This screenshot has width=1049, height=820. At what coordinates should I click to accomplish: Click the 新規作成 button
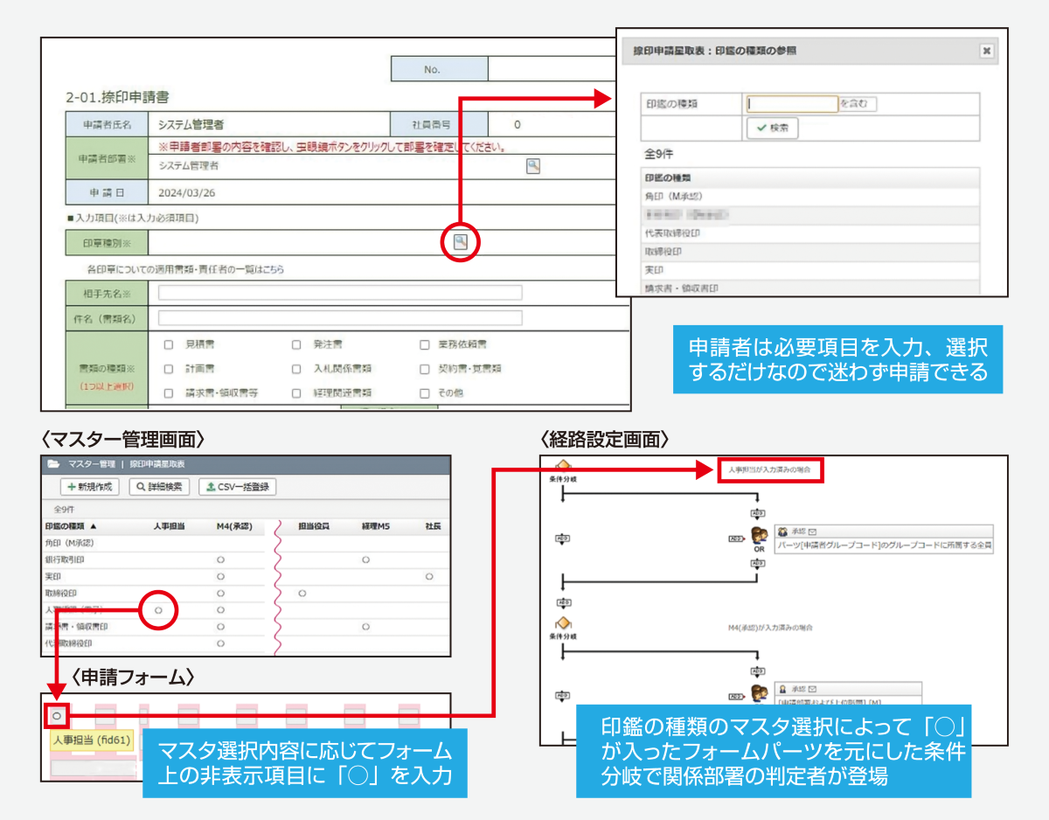click(x=89, y=487)
